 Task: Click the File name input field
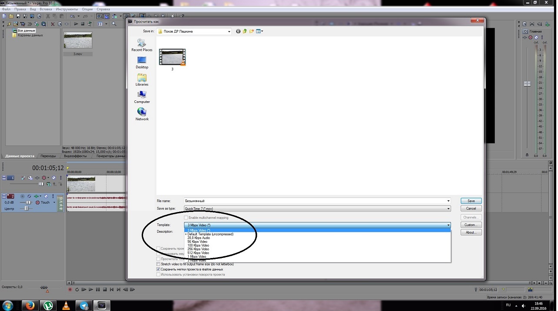(x=314, y=201)
